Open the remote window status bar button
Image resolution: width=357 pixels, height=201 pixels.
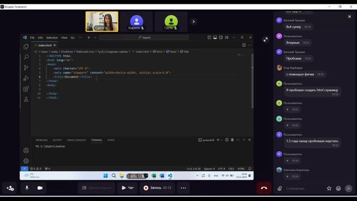pos(25,169)
